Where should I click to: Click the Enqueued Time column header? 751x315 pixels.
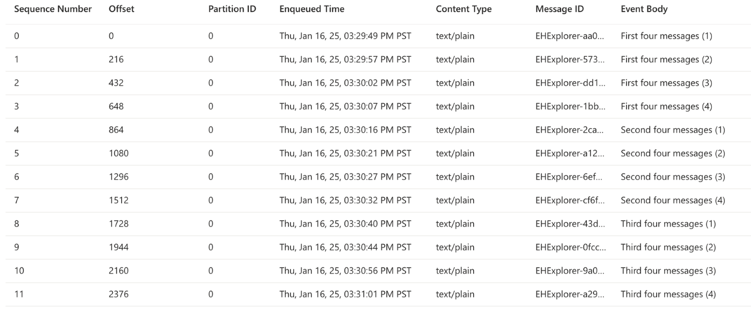312,9
